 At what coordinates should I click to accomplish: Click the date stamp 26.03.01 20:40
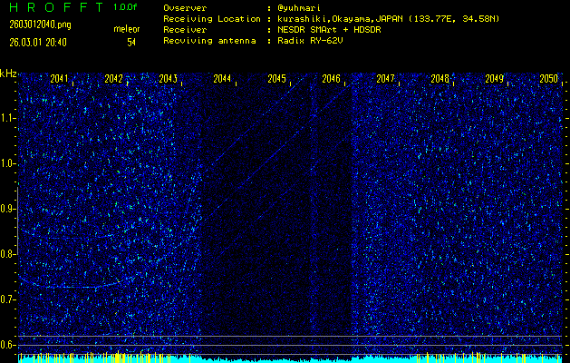coord(38,43)
